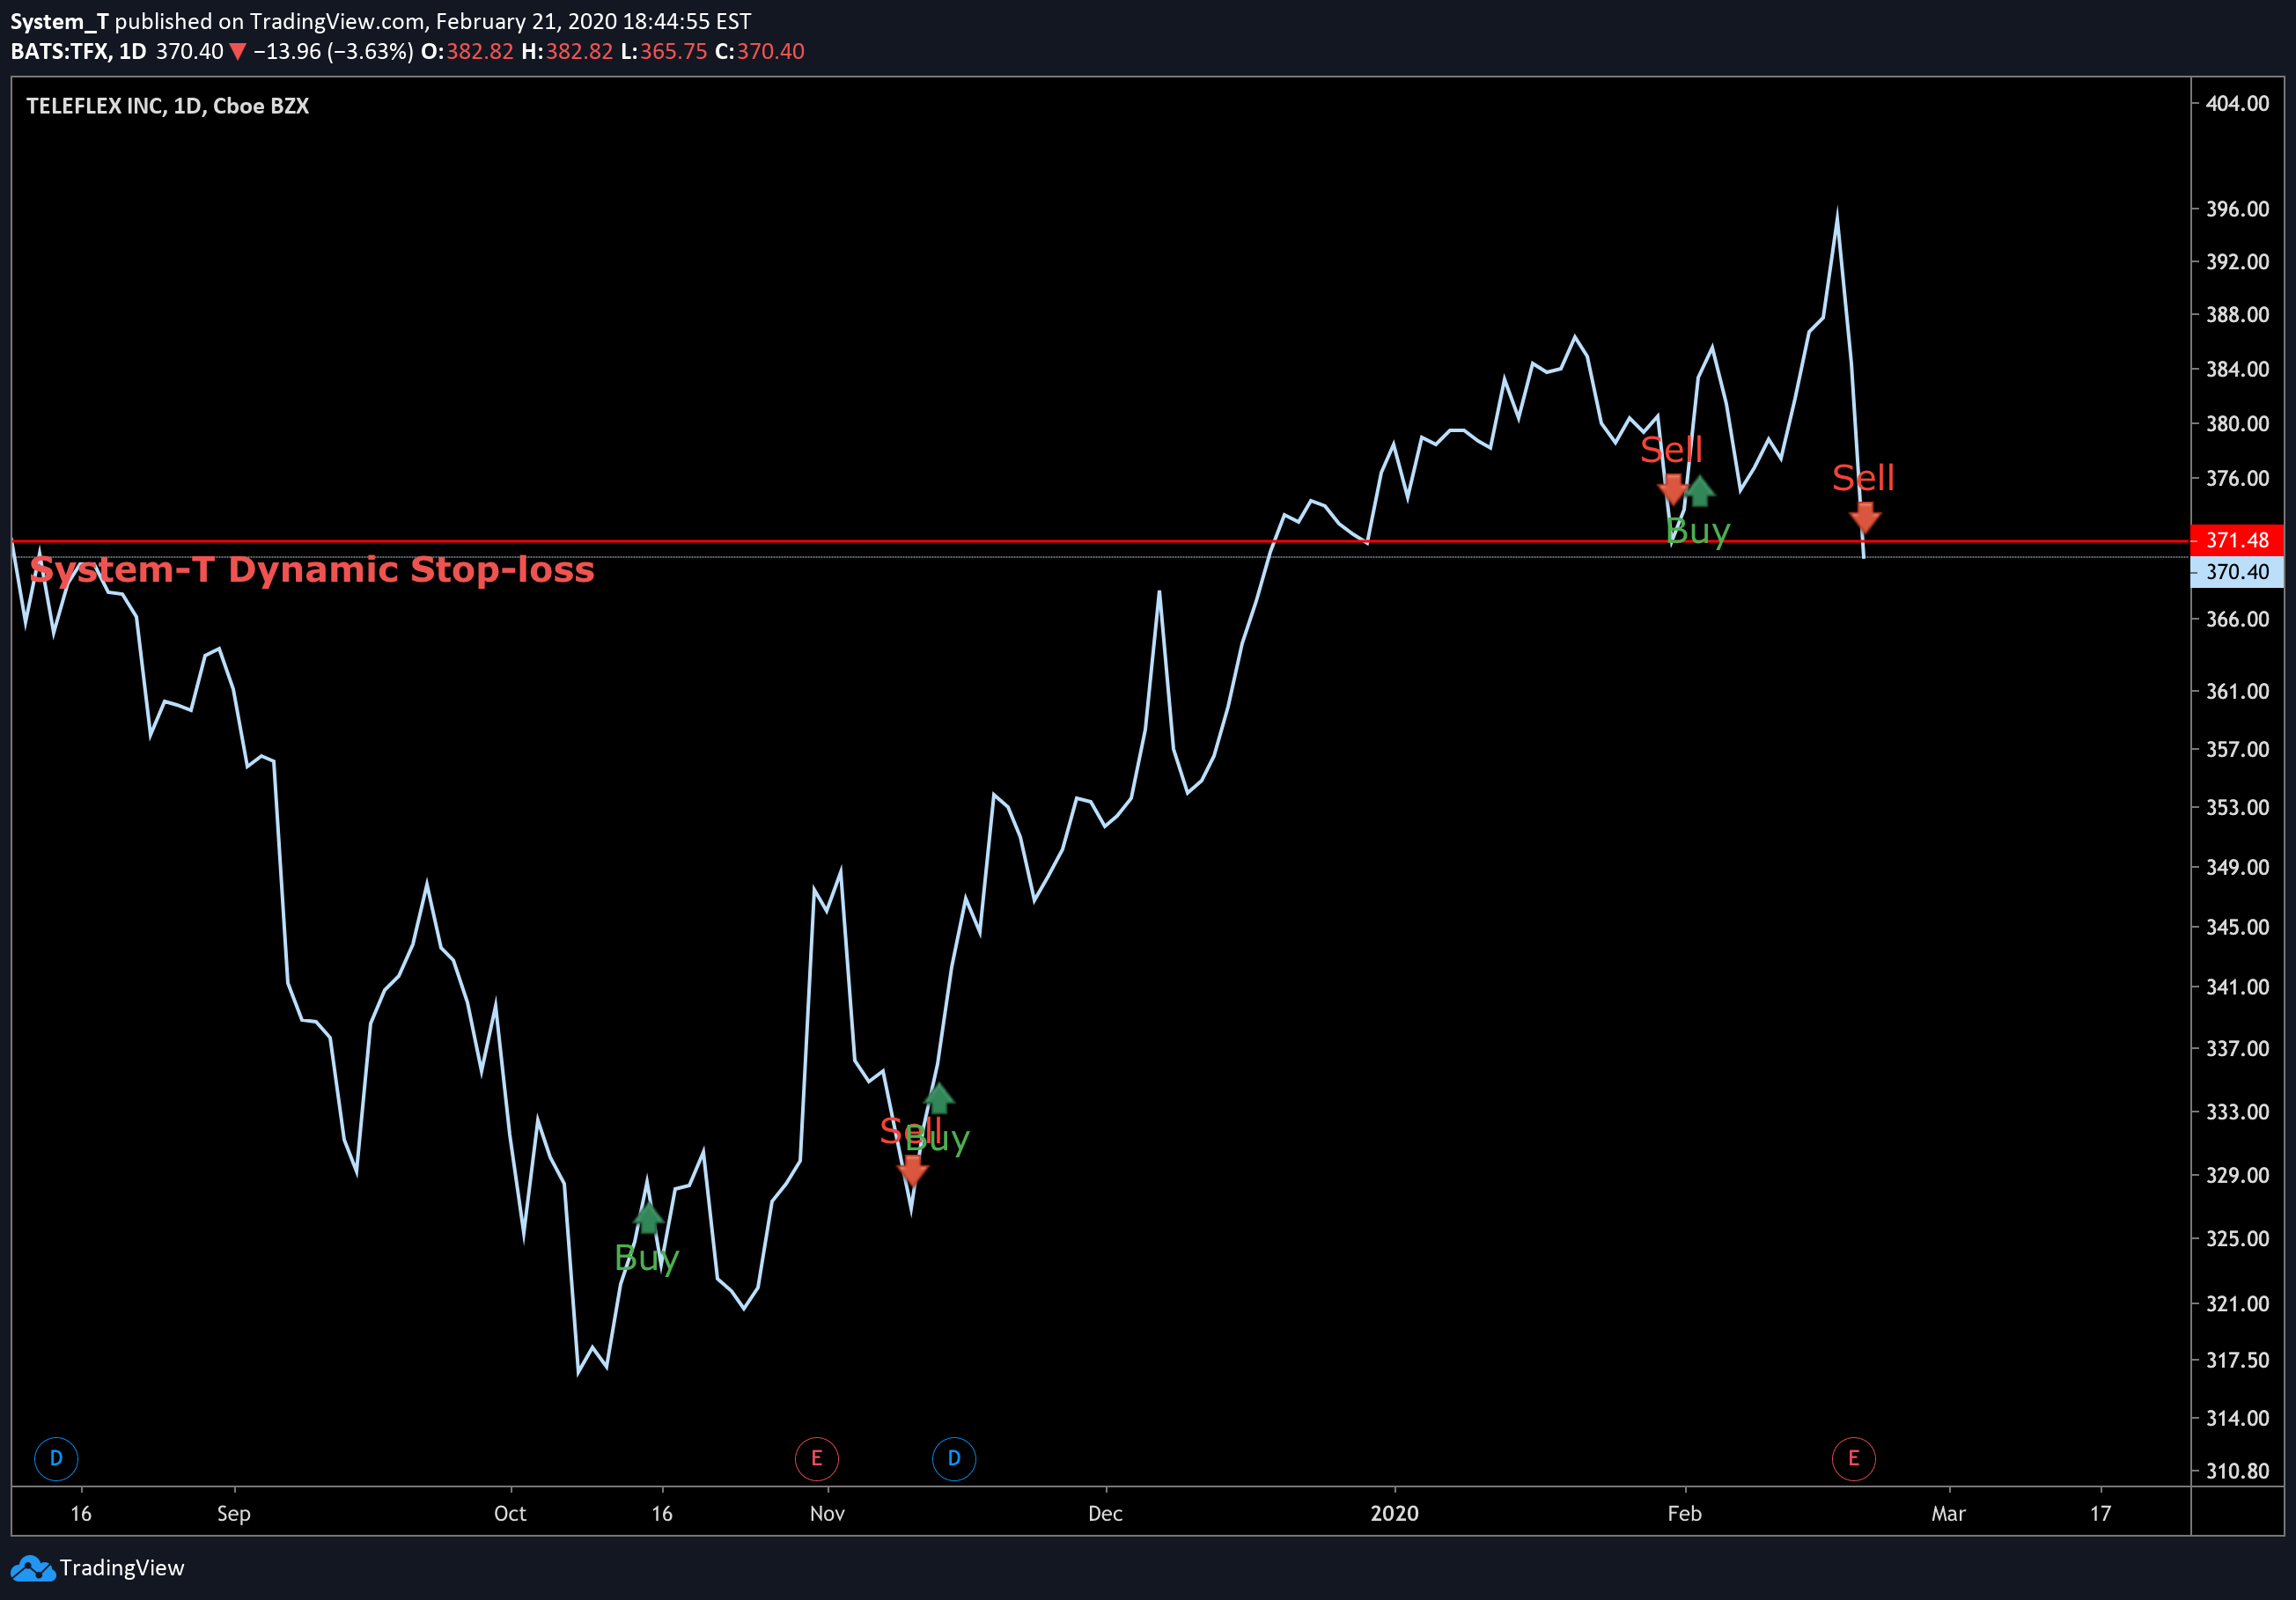Image resolution: width=2296 pixels, height=1600 pixels.
Task: Click the low value L:365.75
Action: [664, 52]
